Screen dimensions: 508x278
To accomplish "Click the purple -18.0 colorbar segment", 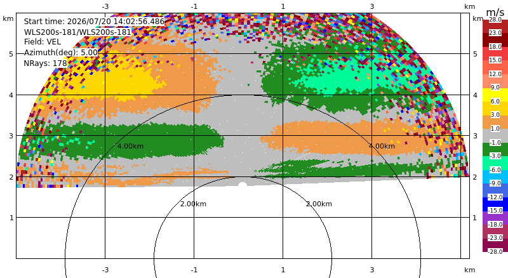I will (x=495, y=218).
